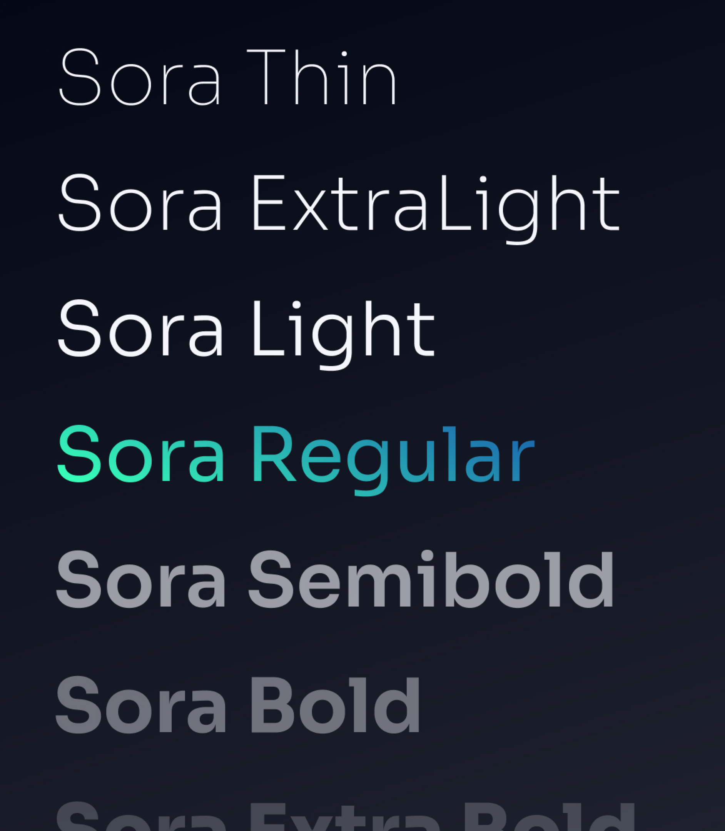Click the word "ExtraLight" in the list

pyautogui.click(x=435, y=204)
